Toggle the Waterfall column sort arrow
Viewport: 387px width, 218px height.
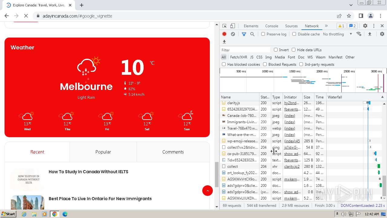click(x=382, y=97)
